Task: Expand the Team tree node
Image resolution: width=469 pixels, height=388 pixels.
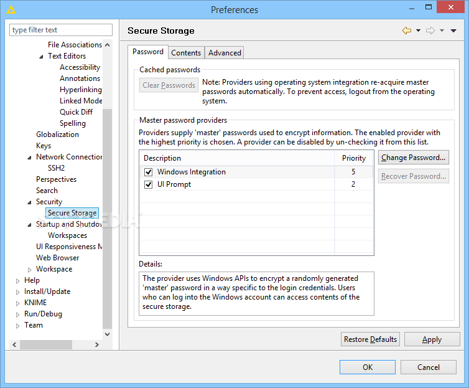Action: coord(17,326)
